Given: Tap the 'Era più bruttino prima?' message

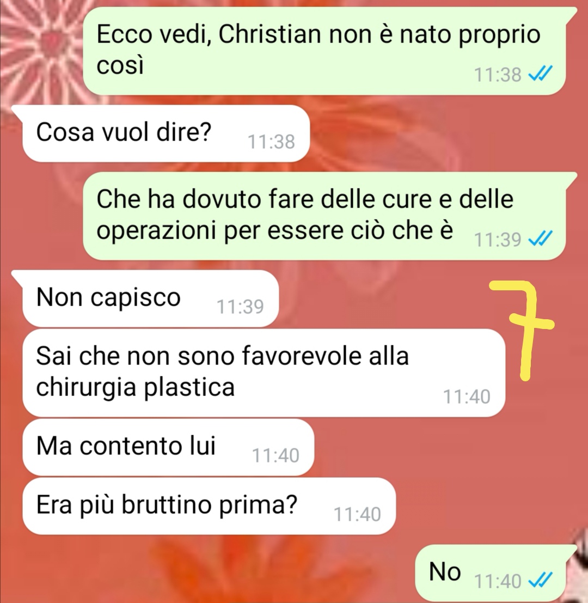Looking at the screenshot, I should 209,506.
